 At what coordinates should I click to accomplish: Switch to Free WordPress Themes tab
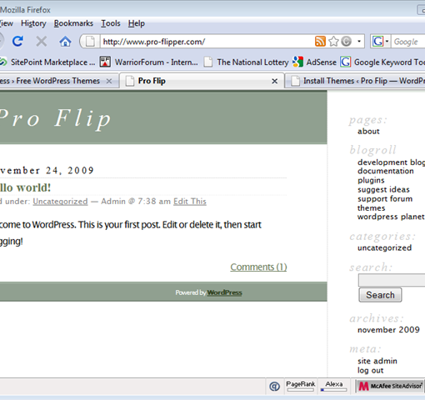(x=50, y=81)
